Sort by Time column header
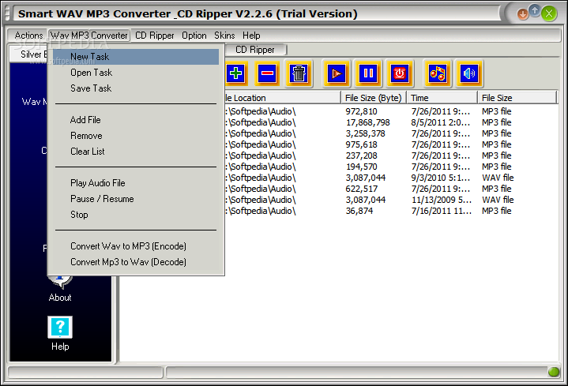Image resolution: width=568 pixels, height=386 pixels. click(442, 98)
